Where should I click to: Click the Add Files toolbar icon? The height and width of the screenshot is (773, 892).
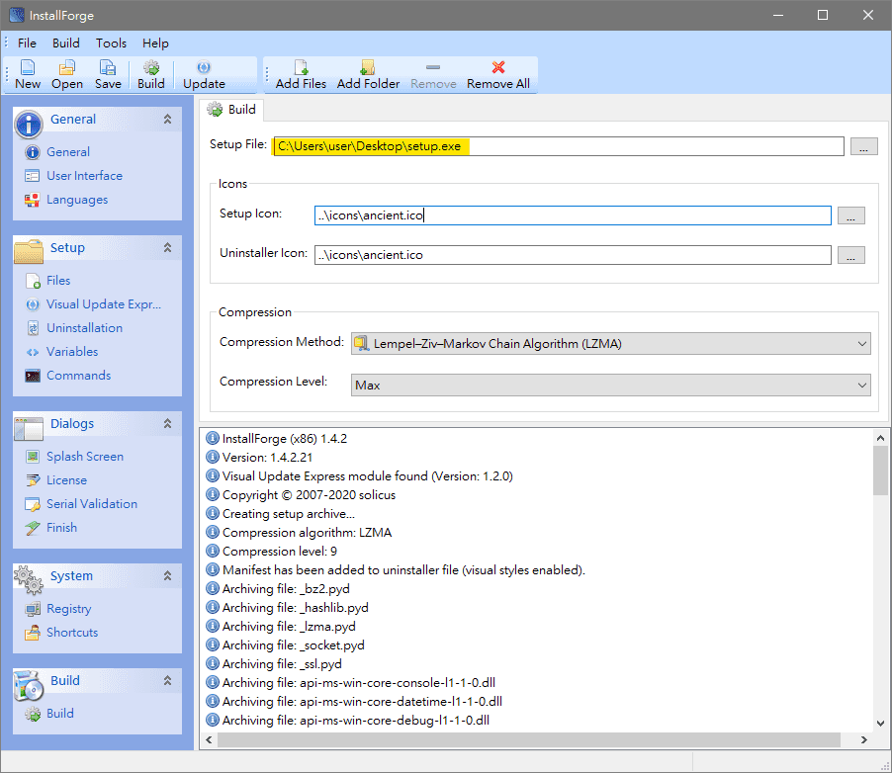point(301,67)
